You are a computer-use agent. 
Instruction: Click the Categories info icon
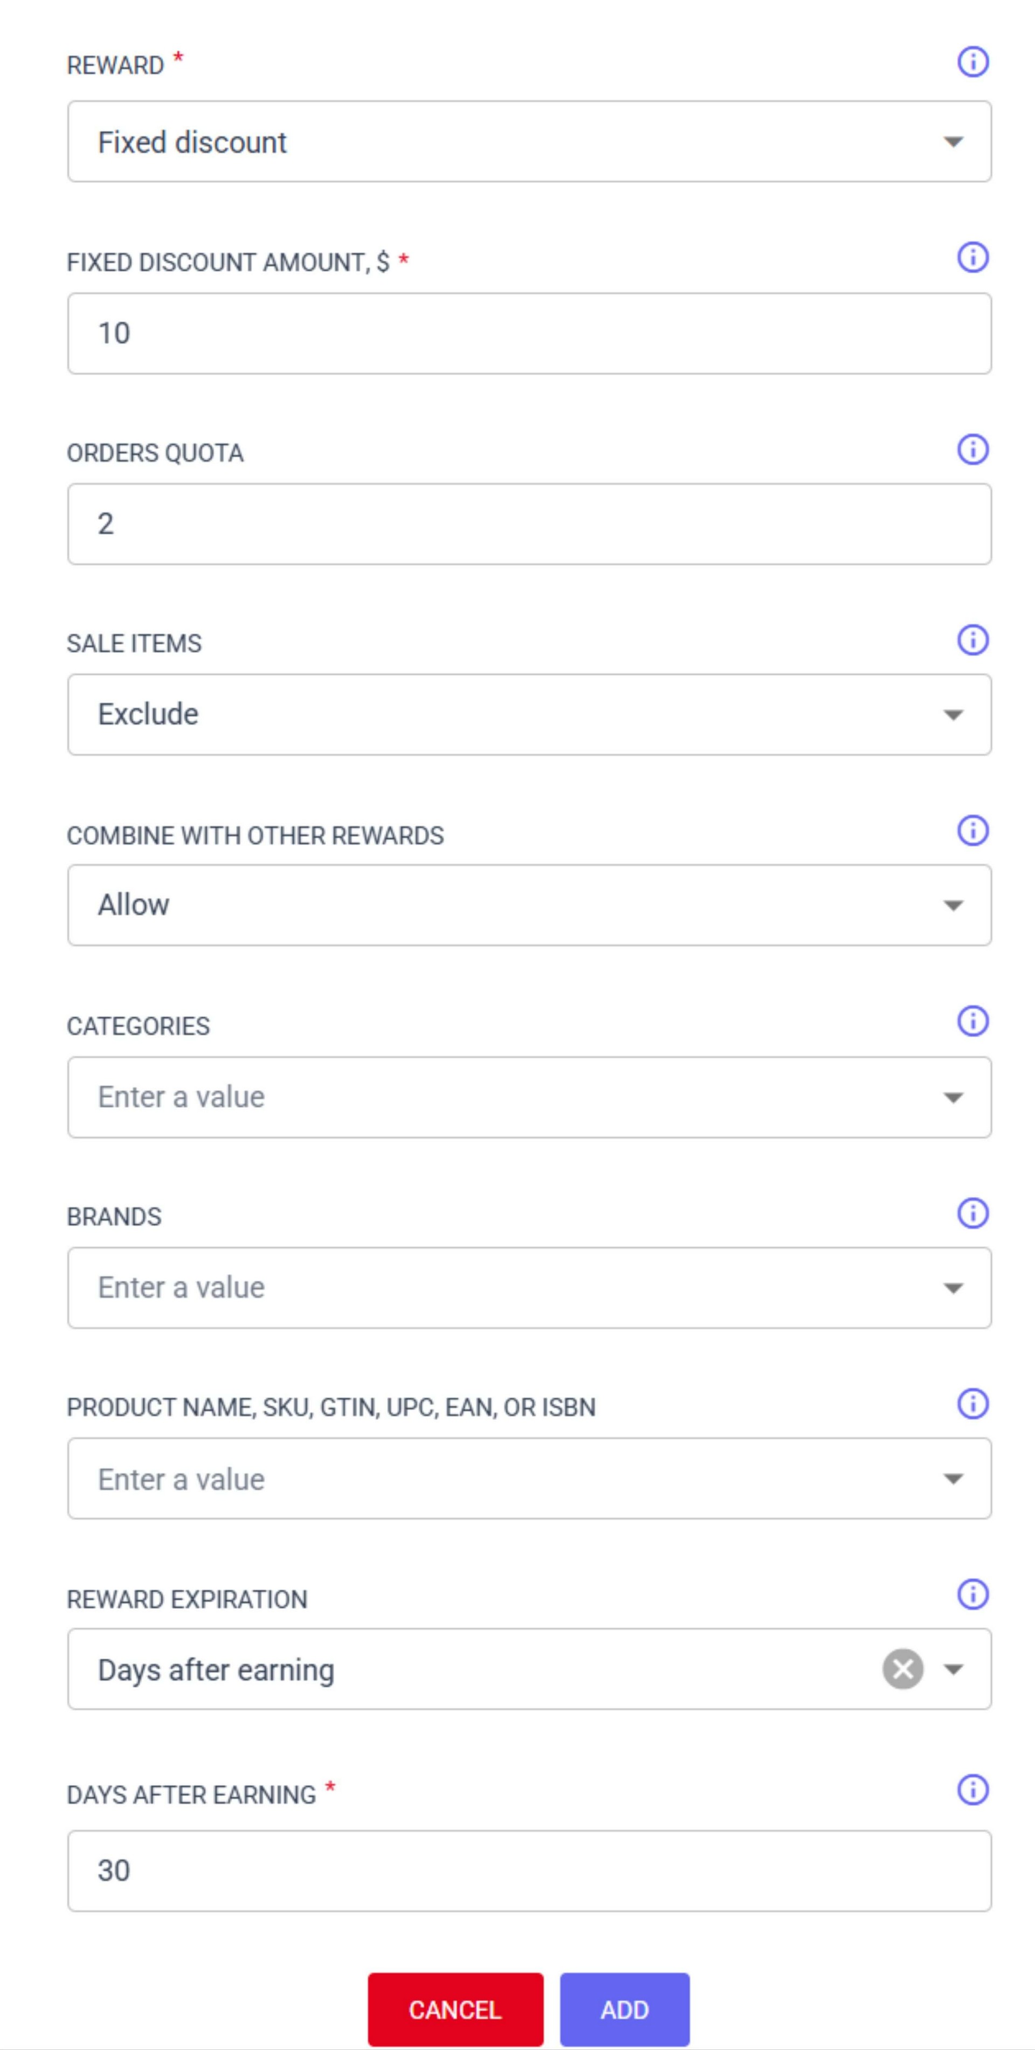point(972,1021)
